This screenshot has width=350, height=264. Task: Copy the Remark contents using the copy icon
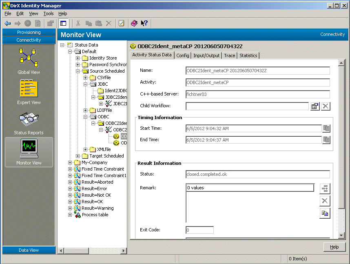pos(325,213)
